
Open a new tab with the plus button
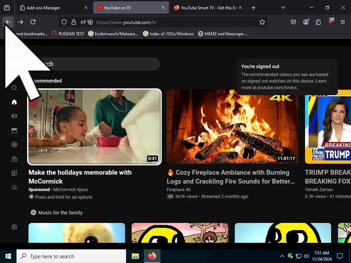[x=253, y=8]
